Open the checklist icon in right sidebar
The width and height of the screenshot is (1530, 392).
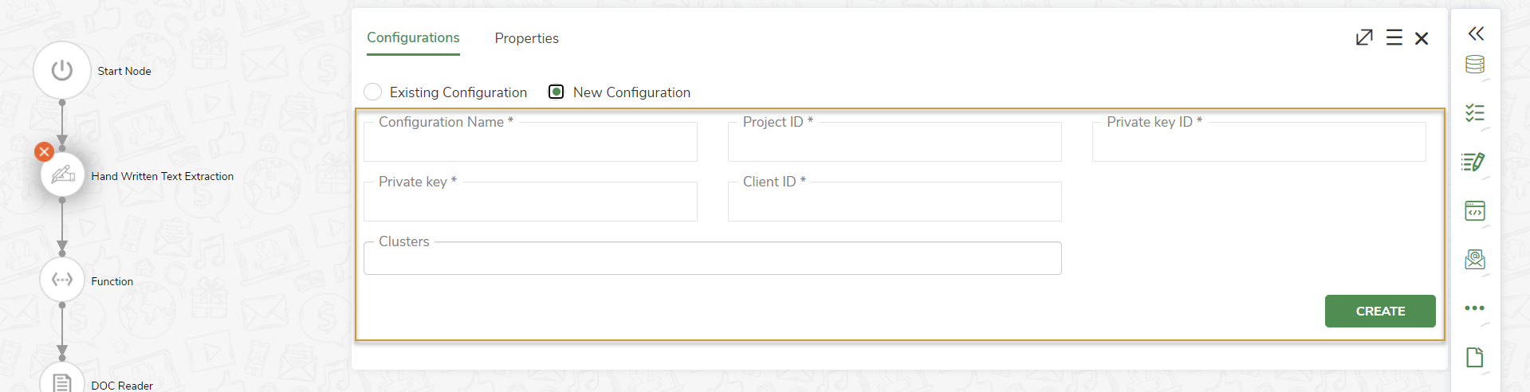click(x=1475, y=113)
